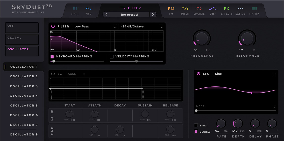Open the Arp section icon

click(x=213, y=9)
